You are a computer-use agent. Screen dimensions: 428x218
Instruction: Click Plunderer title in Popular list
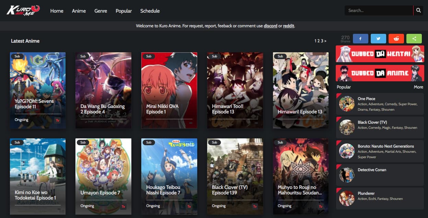pos(366,193)
